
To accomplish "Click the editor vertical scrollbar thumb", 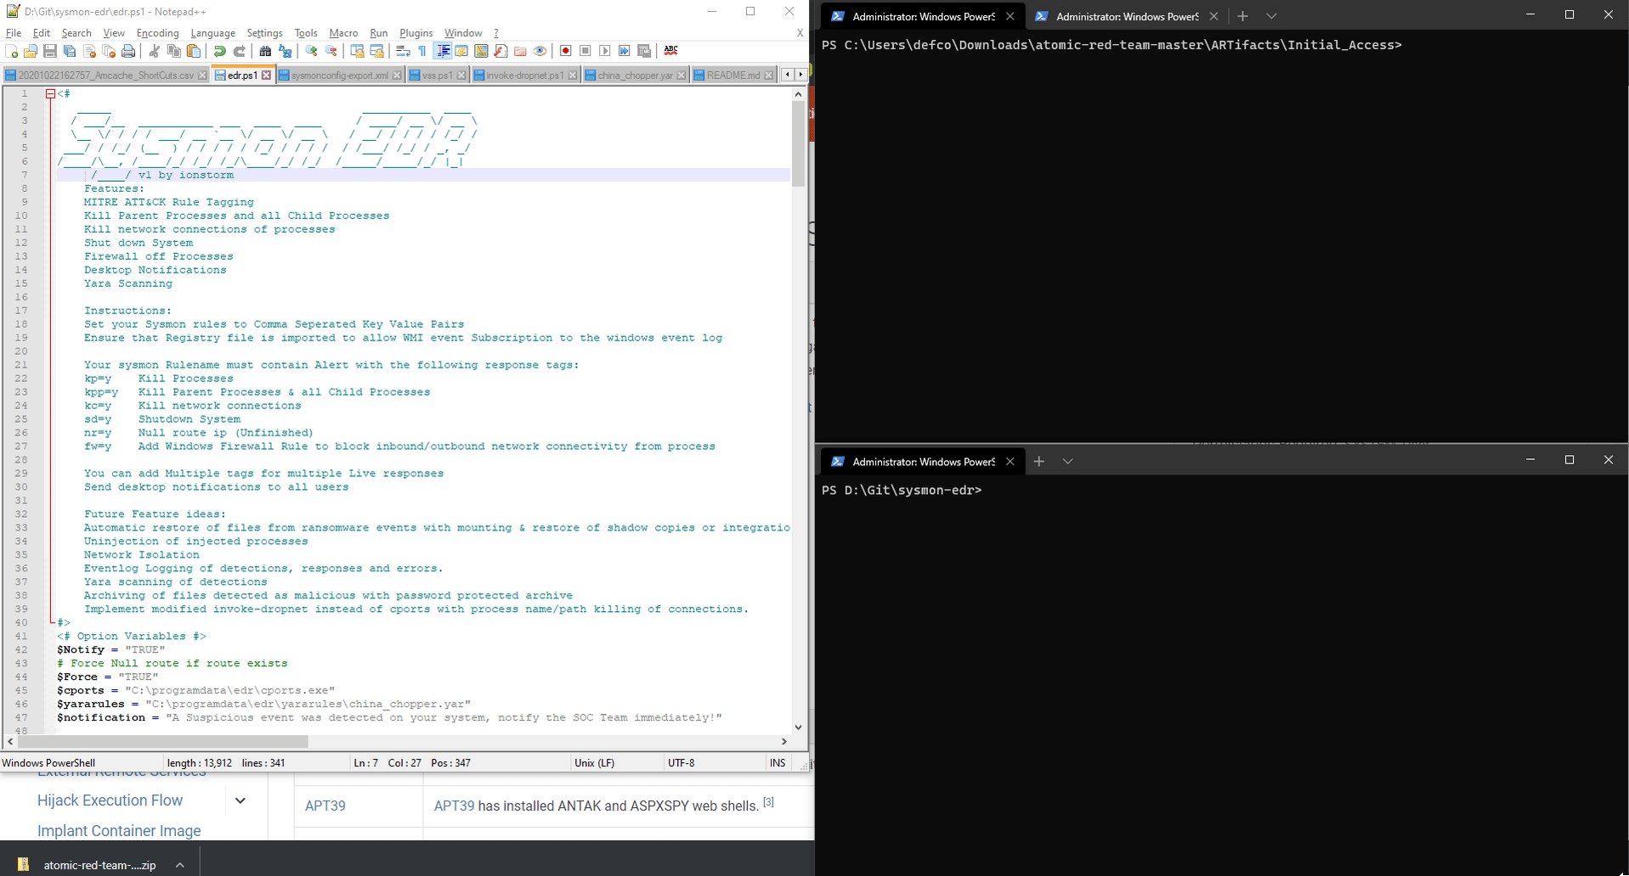I will pos(798,143).
